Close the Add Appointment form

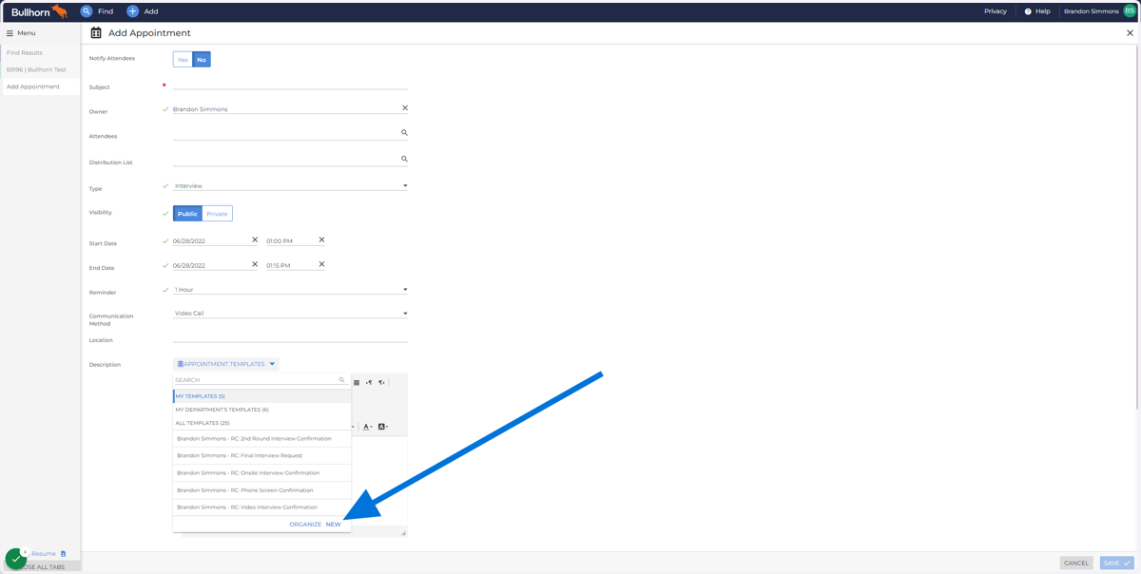pyautogui.click(x=1130, y=33)
